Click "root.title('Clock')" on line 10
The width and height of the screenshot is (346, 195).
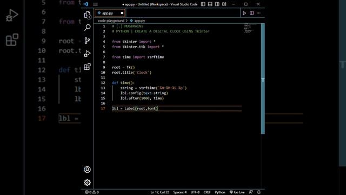(x=132, y=73)
